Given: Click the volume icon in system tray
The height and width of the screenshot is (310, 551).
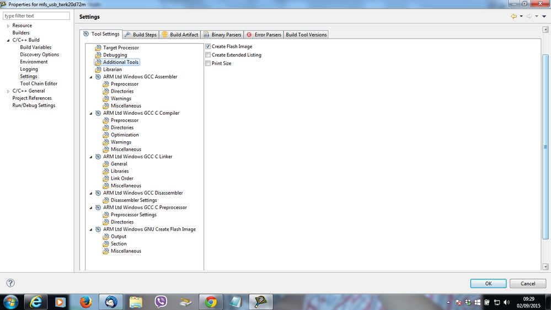Looking at the screenshot, I should point(506,302).
